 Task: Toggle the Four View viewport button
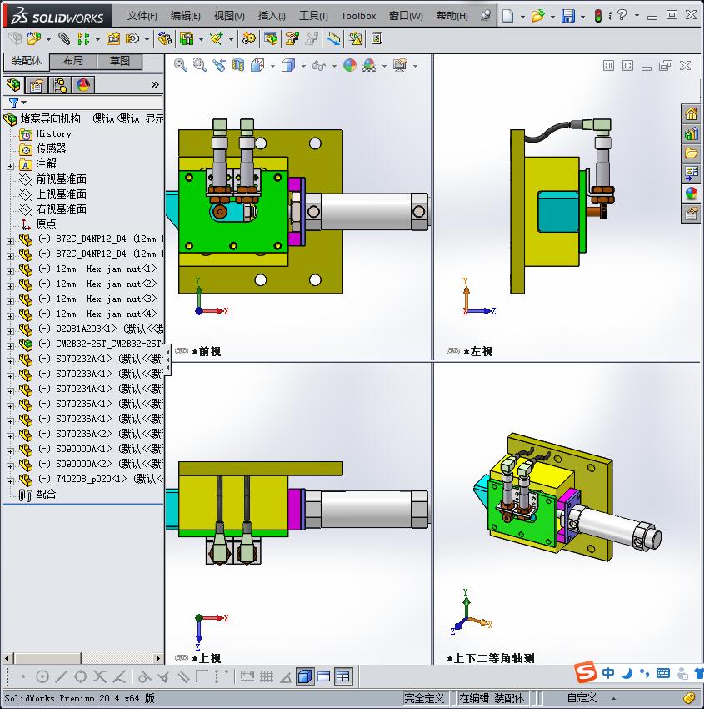coord(343,676)
